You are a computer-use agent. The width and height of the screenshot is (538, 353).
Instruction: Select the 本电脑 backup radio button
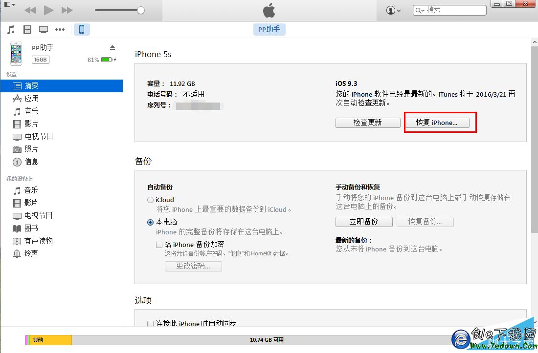(x=150, y=222)
